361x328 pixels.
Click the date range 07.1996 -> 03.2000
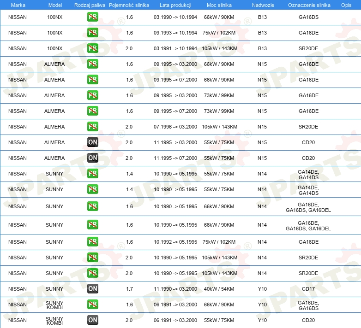coord(175,127)
